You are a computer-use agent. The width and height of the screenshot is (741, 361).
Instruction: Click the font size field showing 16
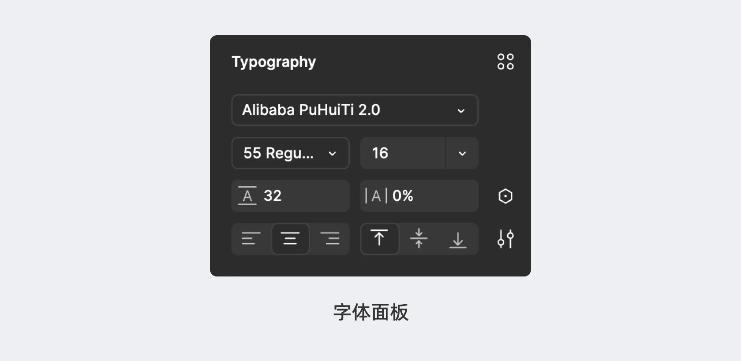tap(402, 153)
